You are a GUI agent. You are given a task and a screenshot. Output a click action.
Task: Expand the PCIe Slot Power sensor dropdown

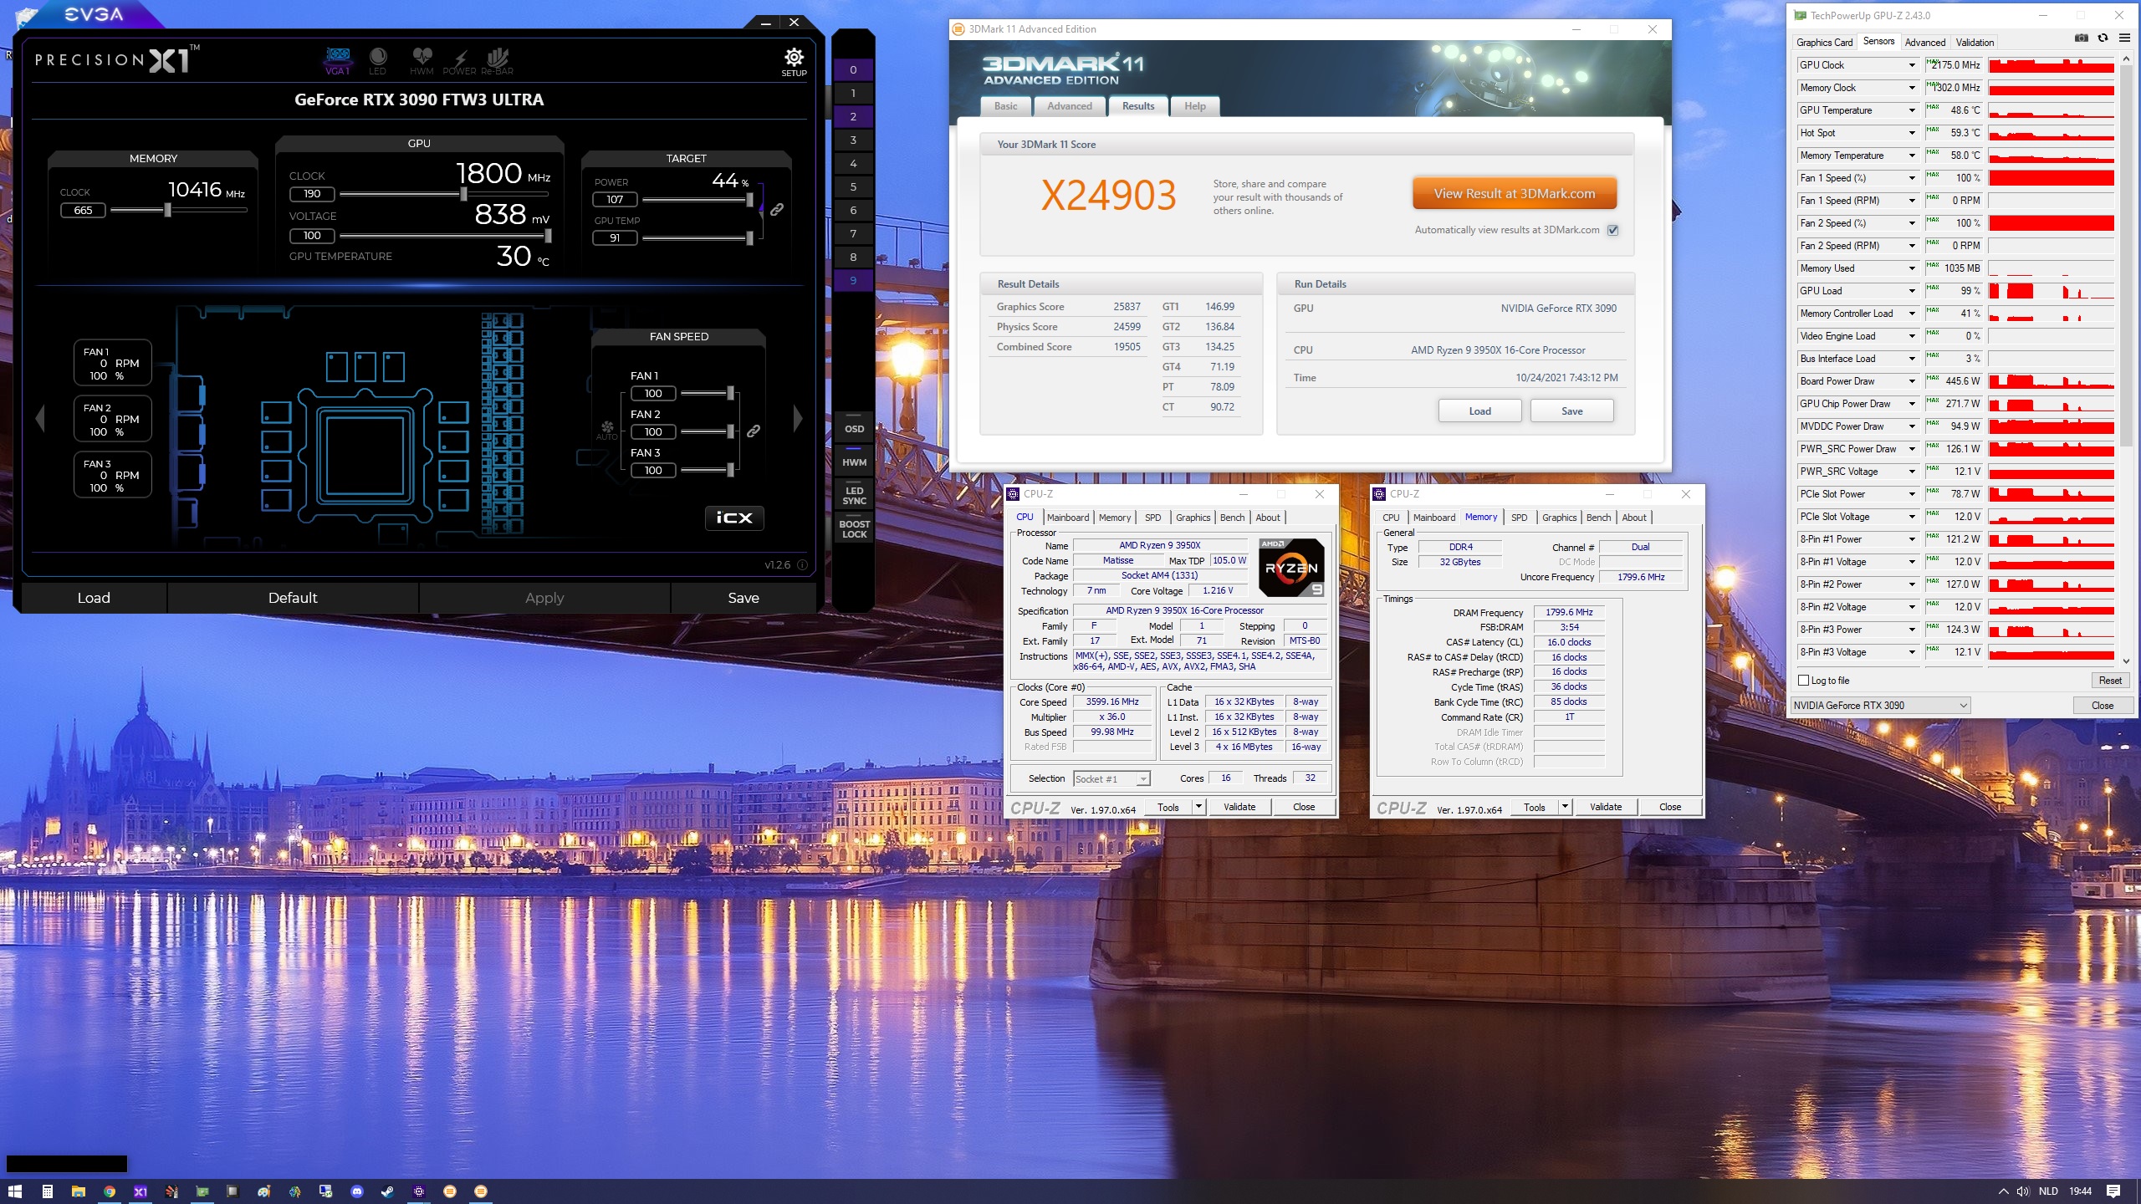(x=1912, y=494)
